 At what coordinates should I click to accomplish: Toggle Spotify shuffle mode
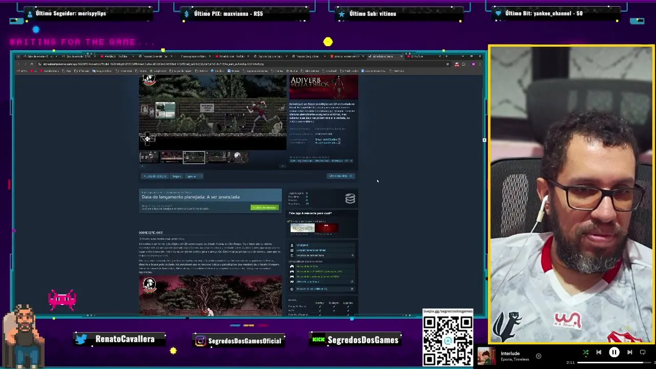pos(586,353)
